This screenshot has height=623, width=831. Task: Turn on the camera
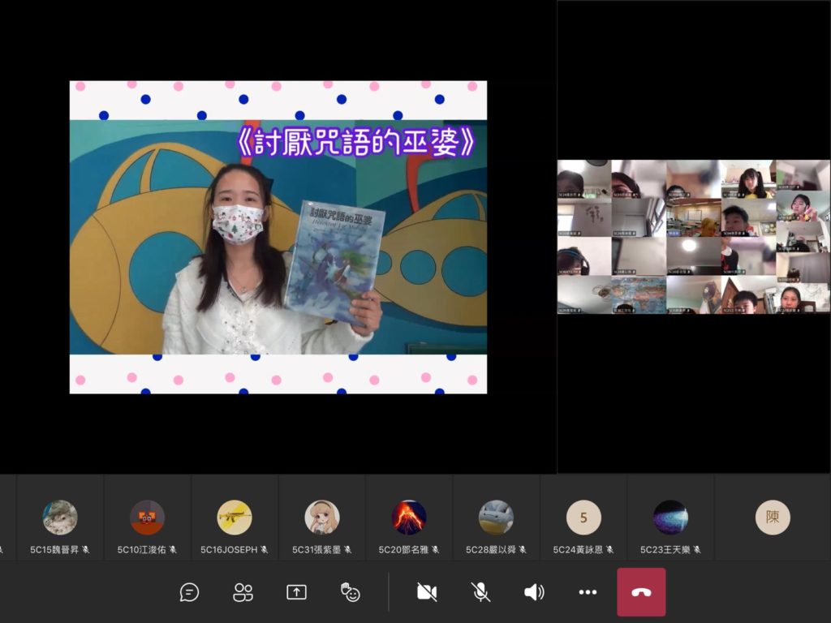tap(427, 592)
